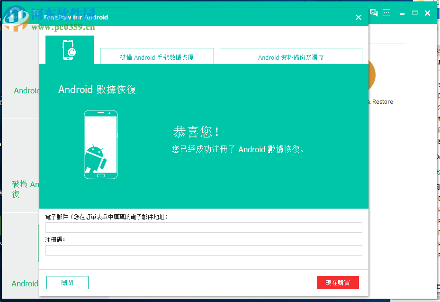The width and height of the screenshot is (440, 302).
Task: Click the red 現在購買 button
Action: point(338,282)
